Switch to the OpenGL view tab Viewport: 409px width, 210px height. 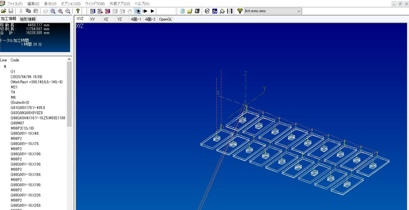tap(165, 19)
